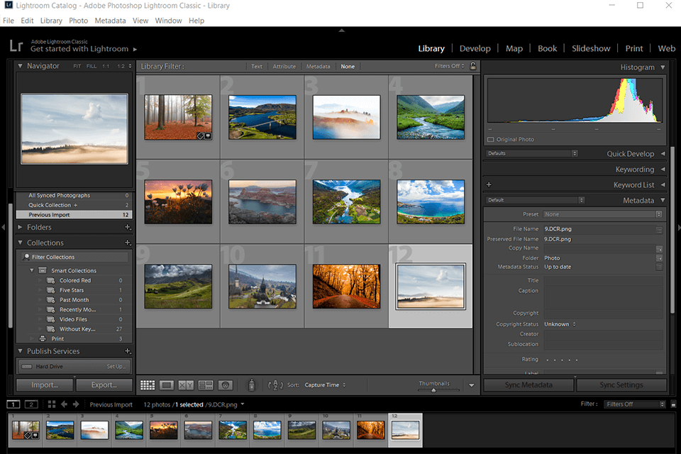The height and width of the screenshot is (454, 681).
Task: Set Navigator zoom to 1:1
Action: [106, 66]
